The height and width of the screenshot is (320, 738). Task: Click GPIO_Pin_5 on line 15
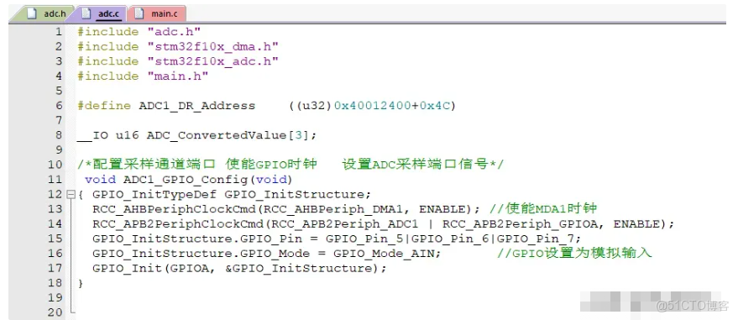[x=364, y=239]
